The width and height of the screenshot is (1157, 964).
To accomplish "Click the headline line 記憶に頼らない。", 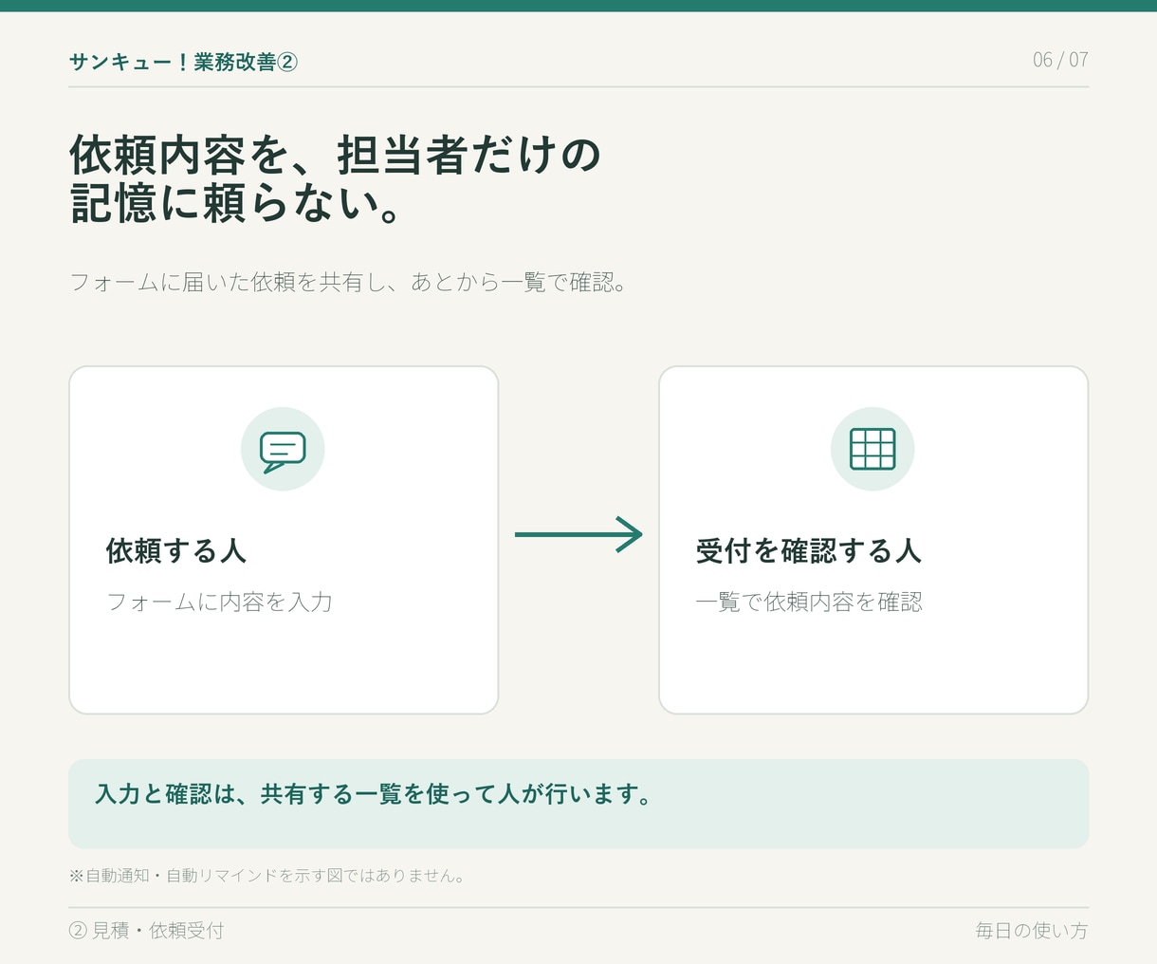I will [236, 204].
